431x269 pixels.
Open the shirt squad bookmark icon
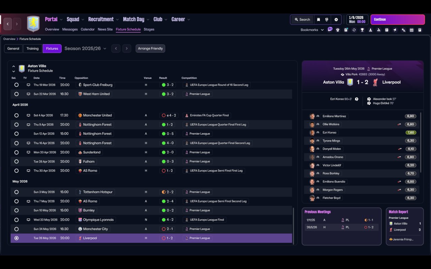[338, 30]
